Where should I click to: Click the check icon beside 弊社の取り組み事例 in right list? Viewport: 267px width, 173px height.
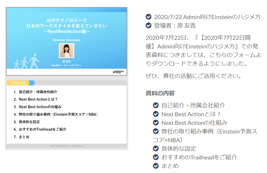click(x=156, y=131)
